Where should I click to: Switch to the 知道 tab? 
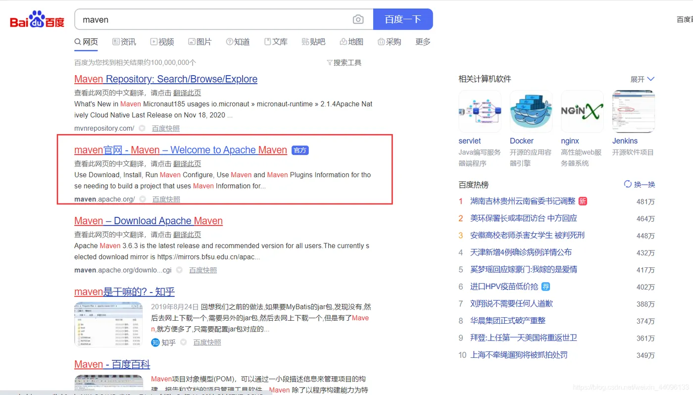click(238, 42)
